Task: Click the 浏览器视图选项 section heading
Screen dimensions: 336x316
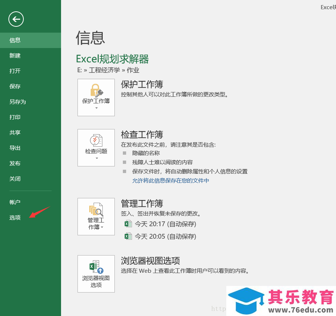Action: coord(150,261)
